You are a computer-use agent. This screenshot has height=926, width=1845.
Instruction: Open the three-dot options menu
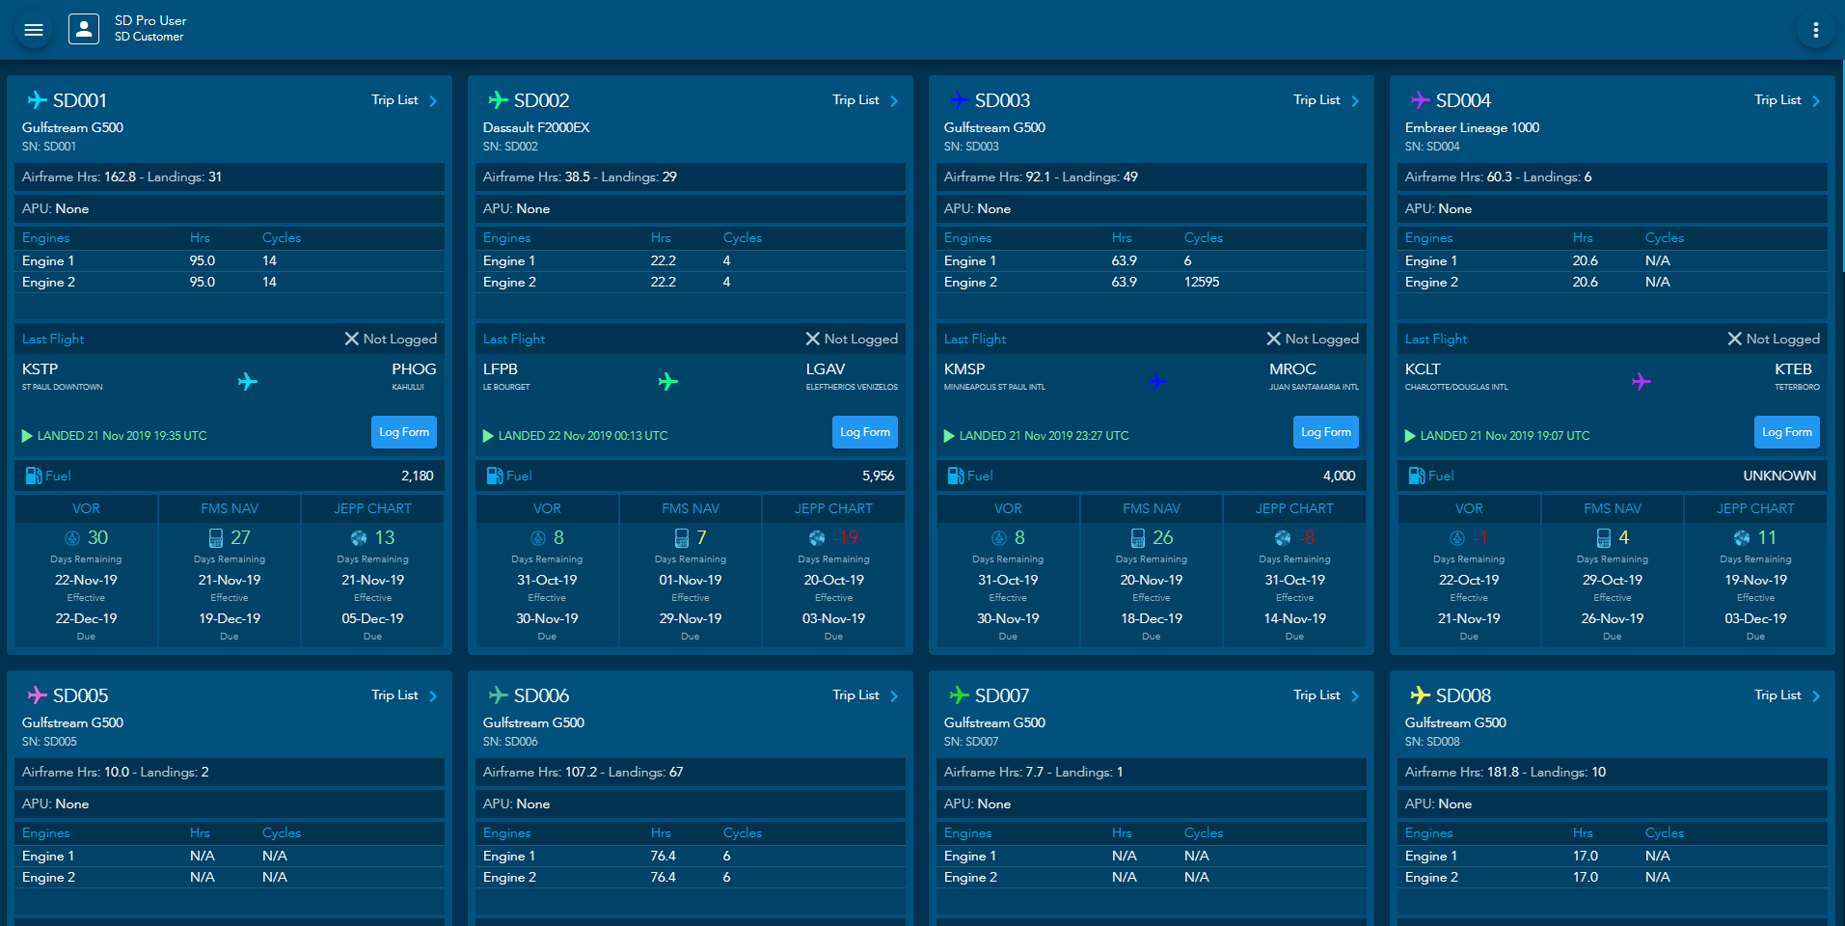point(1815,30)
